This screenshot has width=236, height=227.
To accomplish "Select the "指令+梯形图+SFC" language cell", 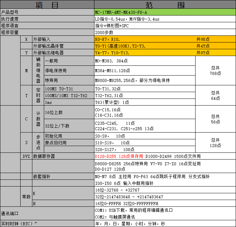I will coord(112,26).
